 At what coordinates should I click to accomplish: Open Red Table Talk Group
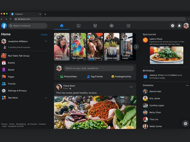pos(19,56)
